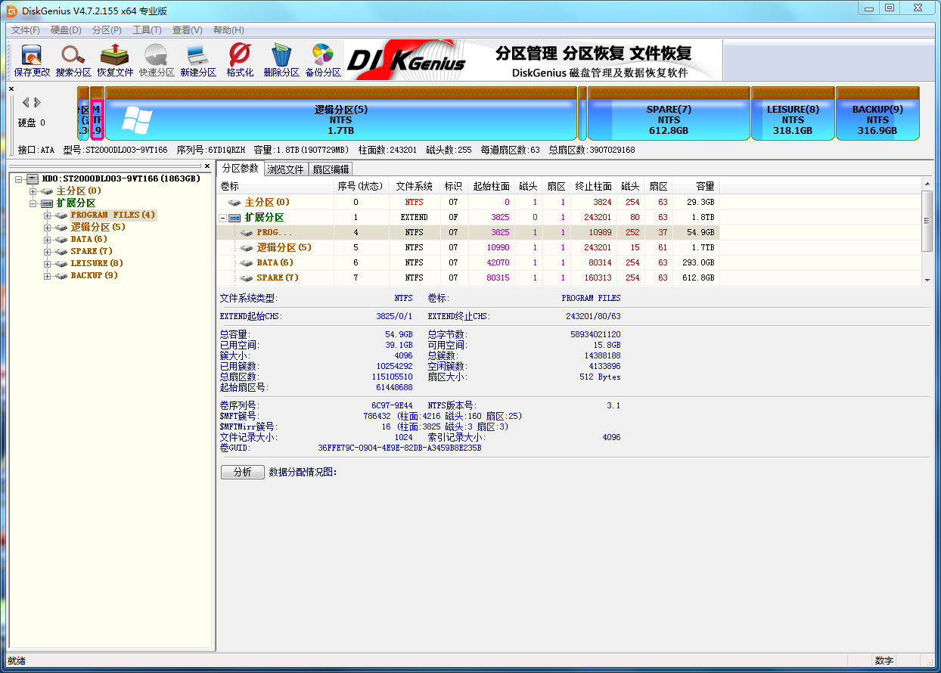Click the 保存更改 (Save changes) toolbar icon
941x673 pixels.
coord(32,60)
